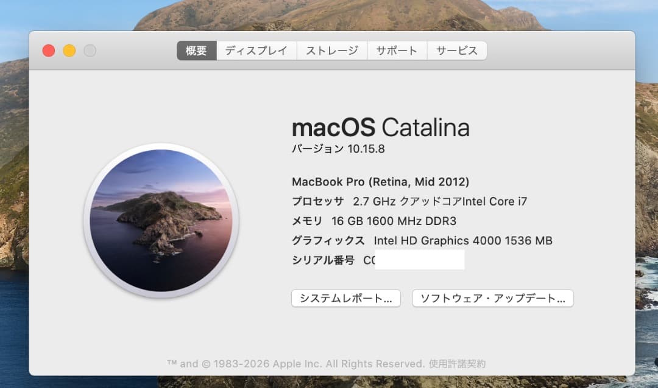Close the About This Mac window

[x=49, y=50]
